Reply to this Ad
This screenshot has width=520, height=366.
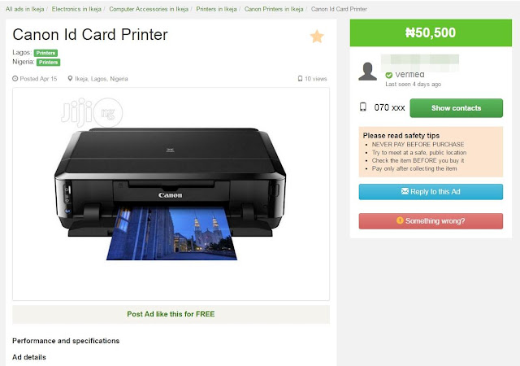point(431,192)
